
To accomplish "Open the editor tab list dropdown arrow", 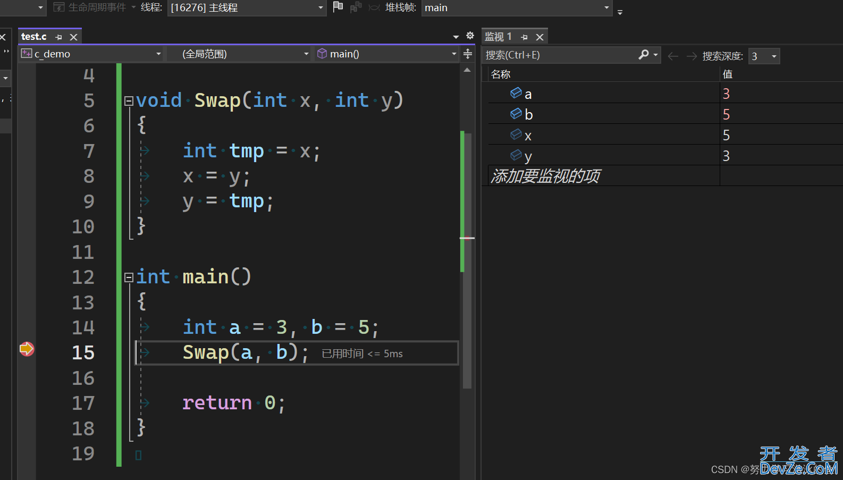I will (456, 37).
